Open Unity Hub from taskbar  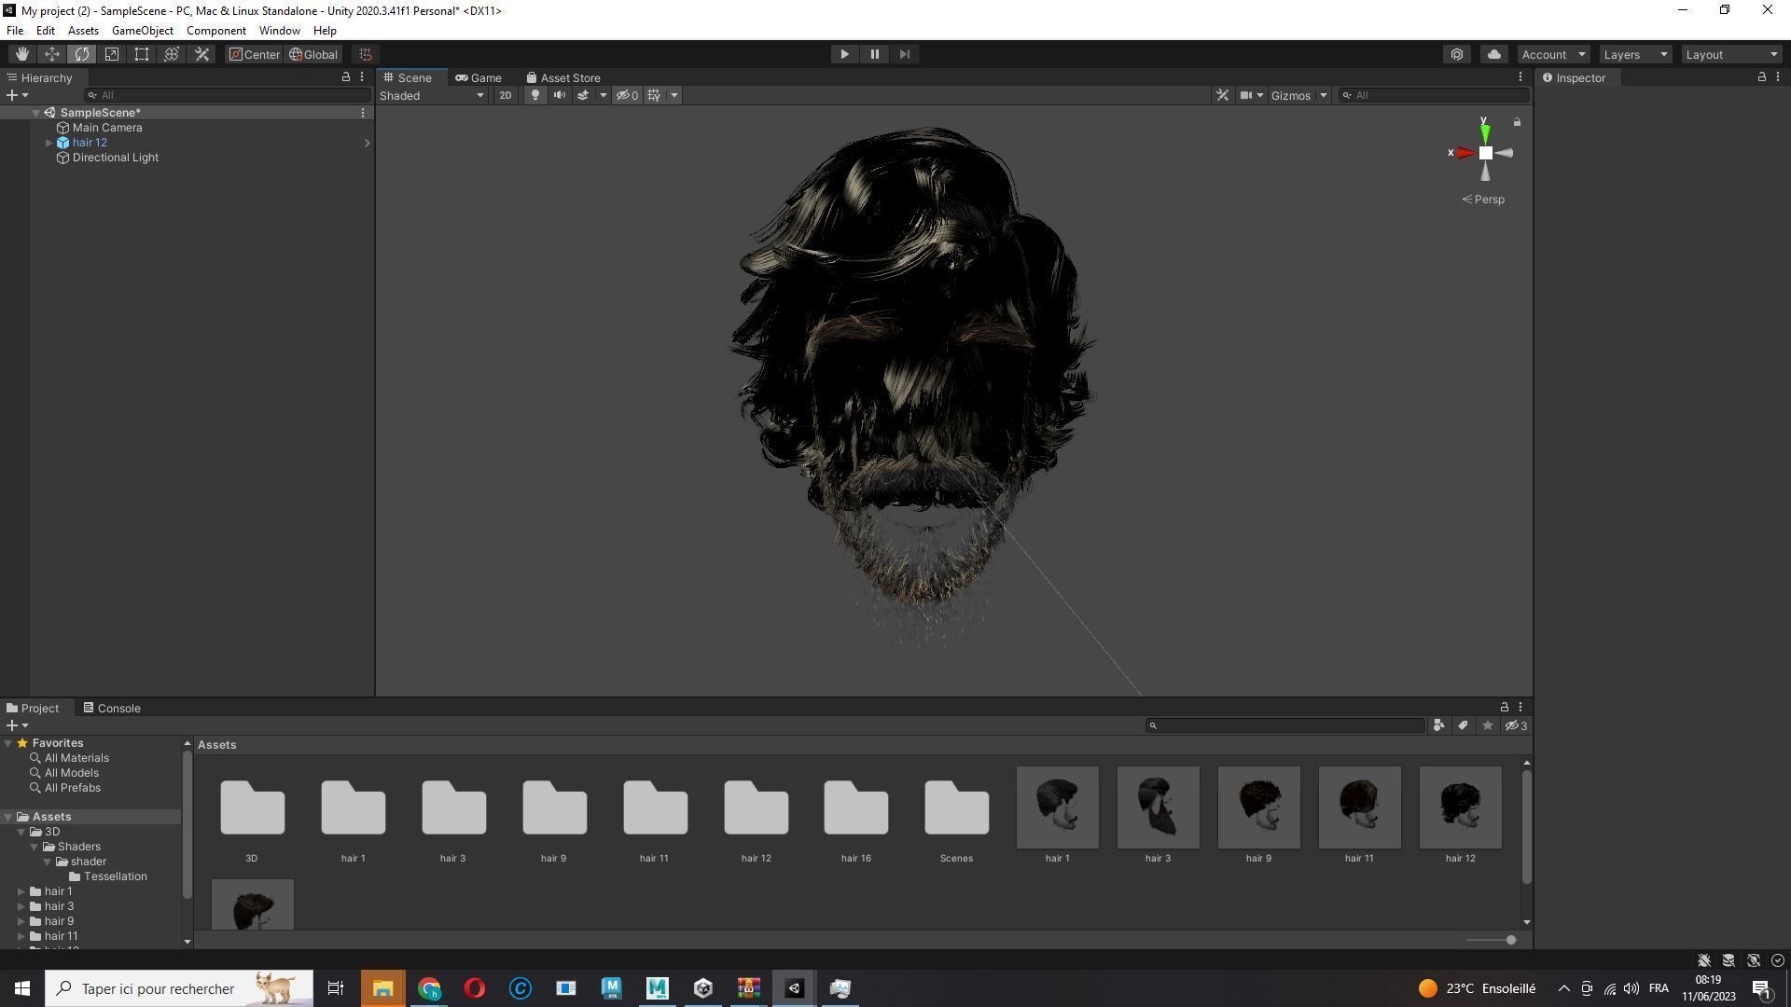703,988
